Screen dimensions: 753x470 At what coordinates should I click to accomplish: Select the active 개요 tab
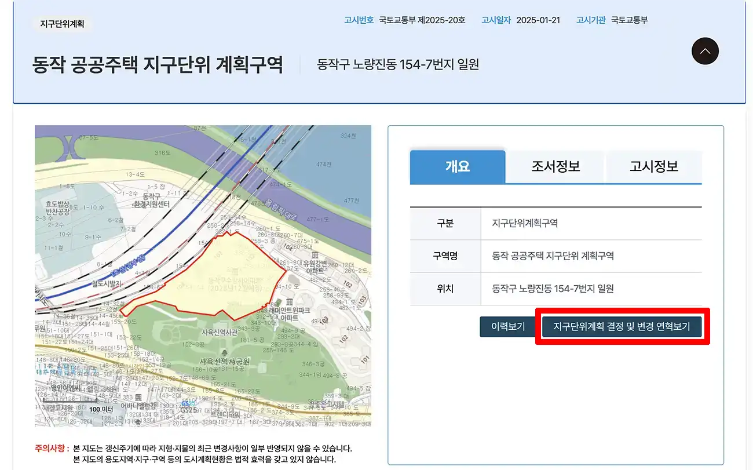(458, 166)
